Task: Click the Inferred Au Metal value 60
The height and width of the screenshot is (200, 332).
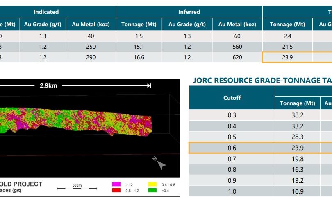Action: [x=237, y=36]
